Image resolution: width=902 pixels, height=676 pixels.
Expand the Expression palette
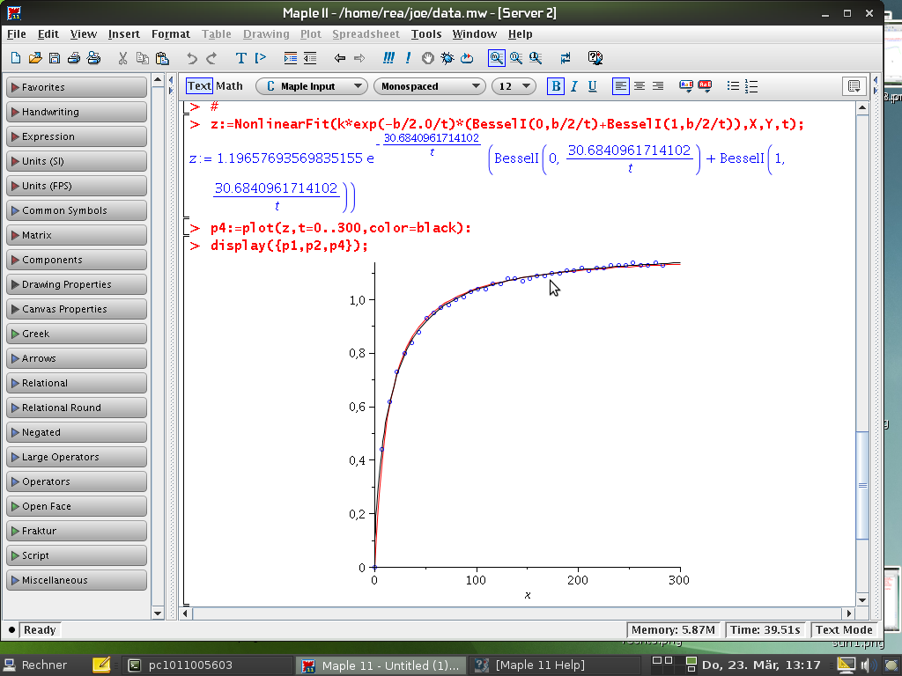pos(77,136)
